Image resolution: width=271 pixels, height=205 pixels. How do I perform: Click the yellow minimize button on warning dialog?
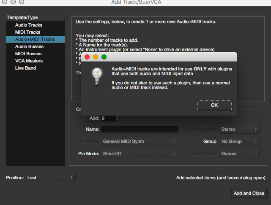[x=96, y=57]
